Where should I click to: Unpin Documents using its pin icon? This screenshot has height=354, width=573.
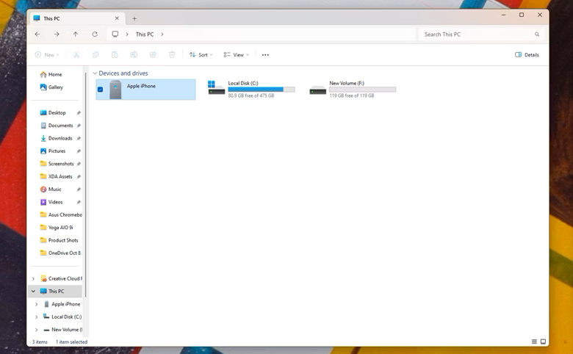tap(79, 126)
